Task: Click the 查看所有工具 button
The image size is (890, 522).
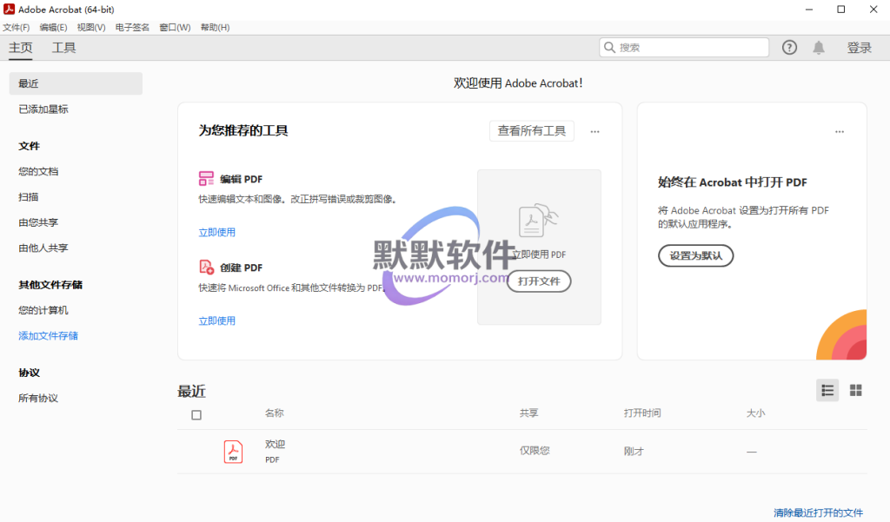Action: point(531,131)
